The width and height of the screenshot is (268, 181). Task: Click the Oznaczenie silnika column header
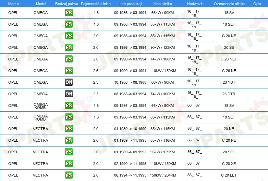(x=229, y=4)
